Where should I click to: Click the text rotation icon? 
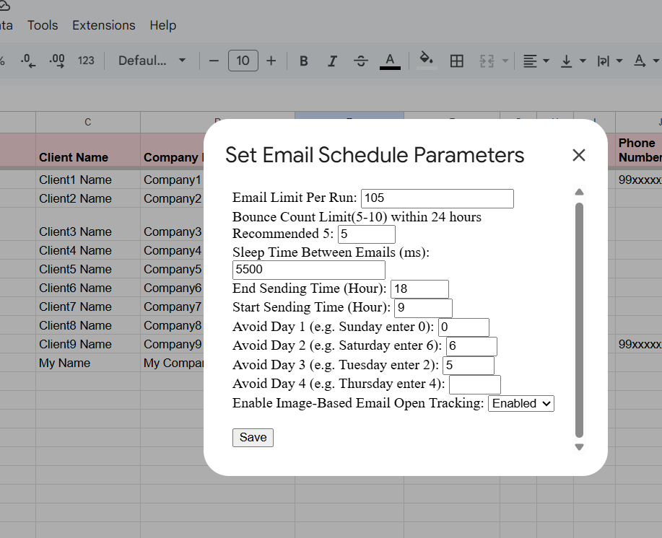click(640, 61)
